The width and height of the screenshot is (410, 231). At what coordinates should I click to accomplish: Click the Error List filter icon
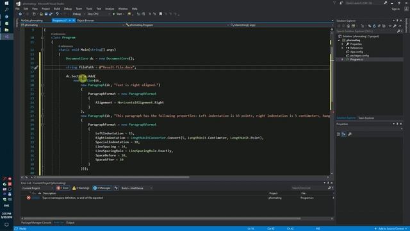(x=116, y=188)
